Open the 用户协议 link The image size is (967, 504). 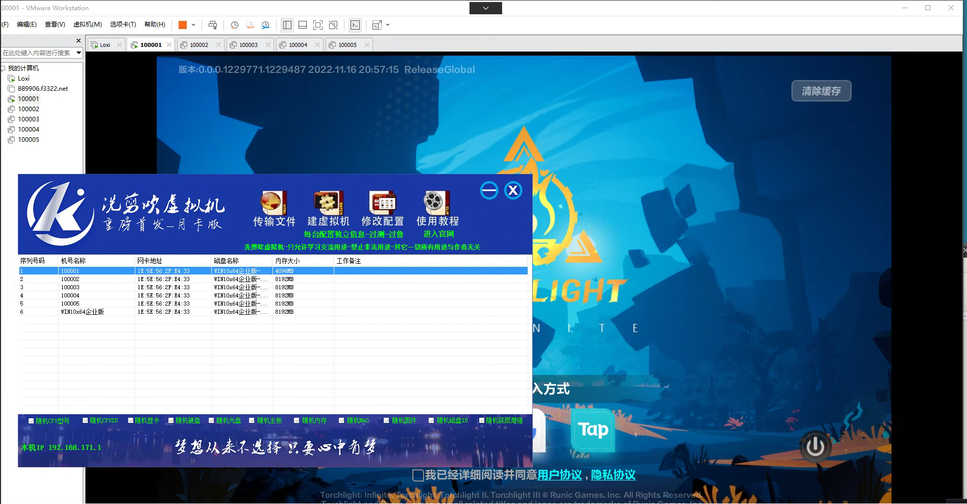coord(559,475)
